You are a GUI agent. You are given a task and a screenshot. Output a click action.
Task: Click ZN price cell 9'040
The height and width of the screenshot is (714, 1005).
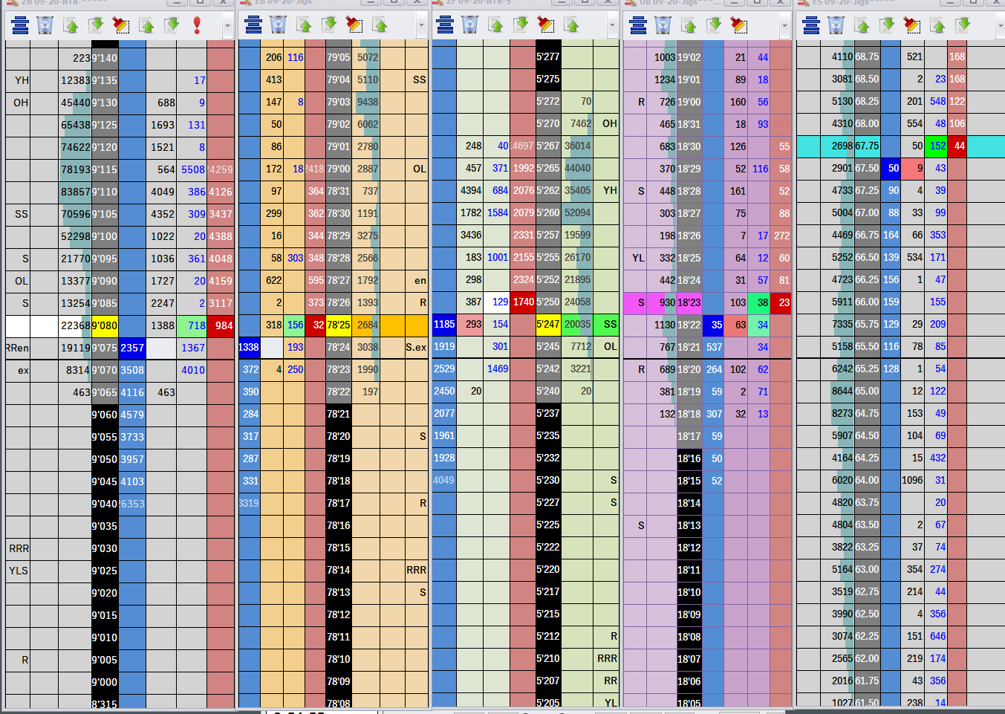(105, 504)
